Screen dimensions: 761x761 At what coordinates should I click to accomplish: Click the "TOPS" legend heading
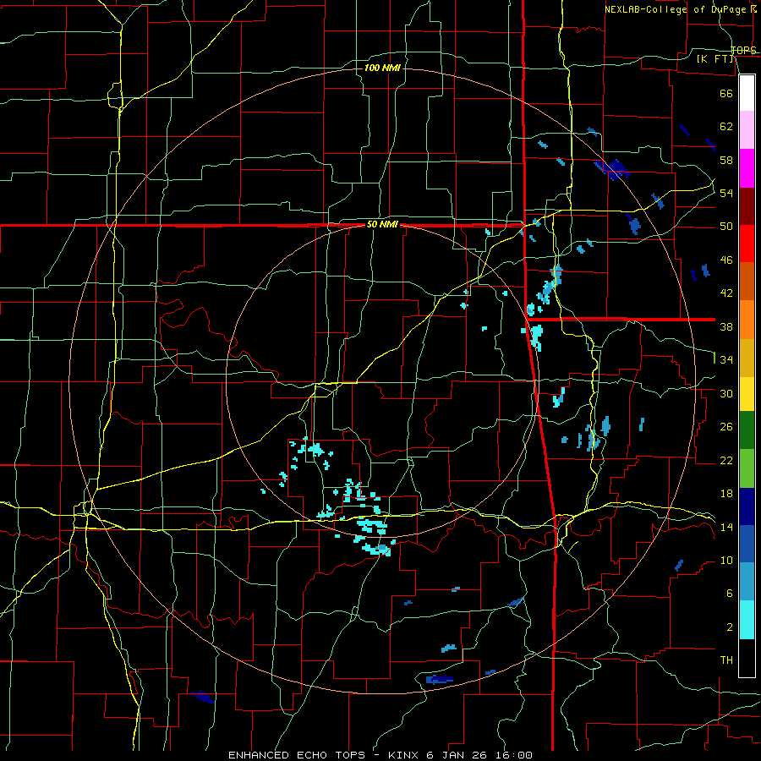[x=743, y=51]
